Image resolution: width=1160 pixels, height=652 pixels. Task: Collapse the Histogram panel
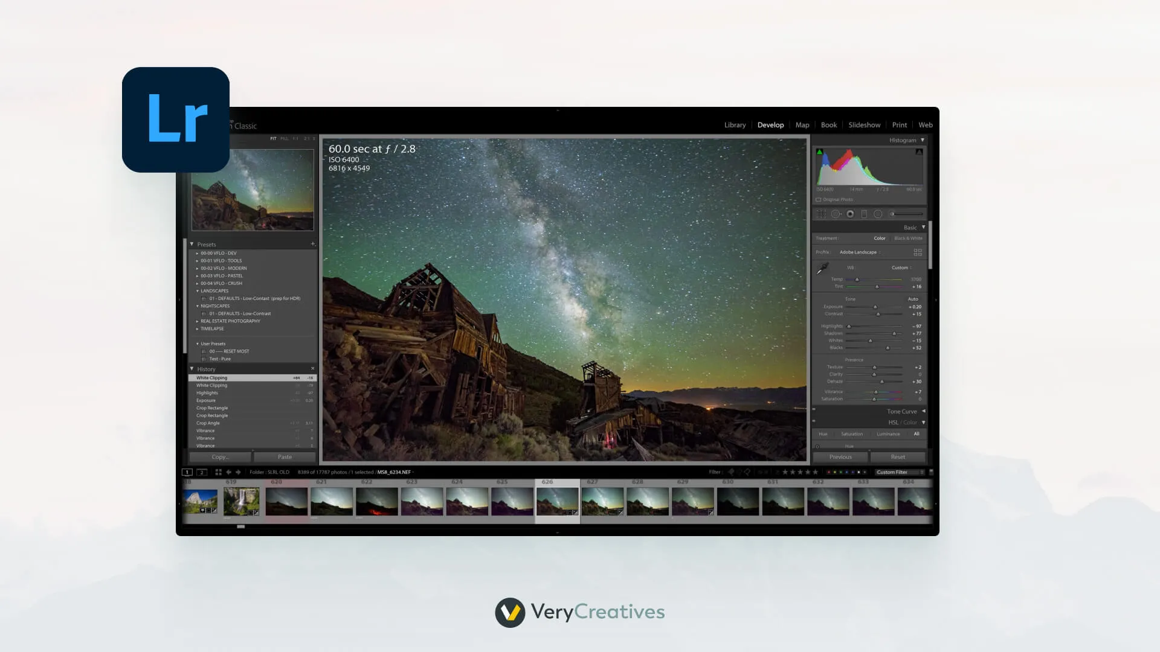click(x=923, y=140)
